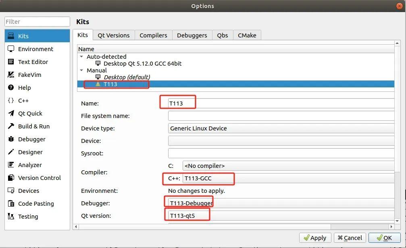Image resolution: width=406 pixels, height=248 pixels.
Task: Open the C++ braces settings icon
Action: [11, 100]
